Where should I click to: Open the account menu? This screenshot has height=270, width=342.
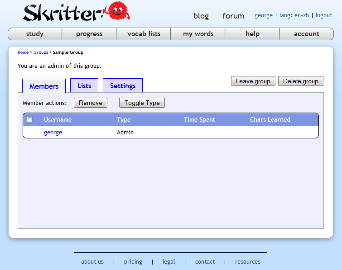pyautogui.click(x=307, y=34)
